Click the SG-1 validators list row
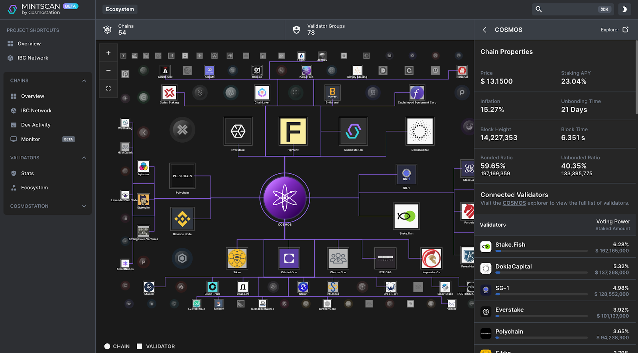 (555, 290)
